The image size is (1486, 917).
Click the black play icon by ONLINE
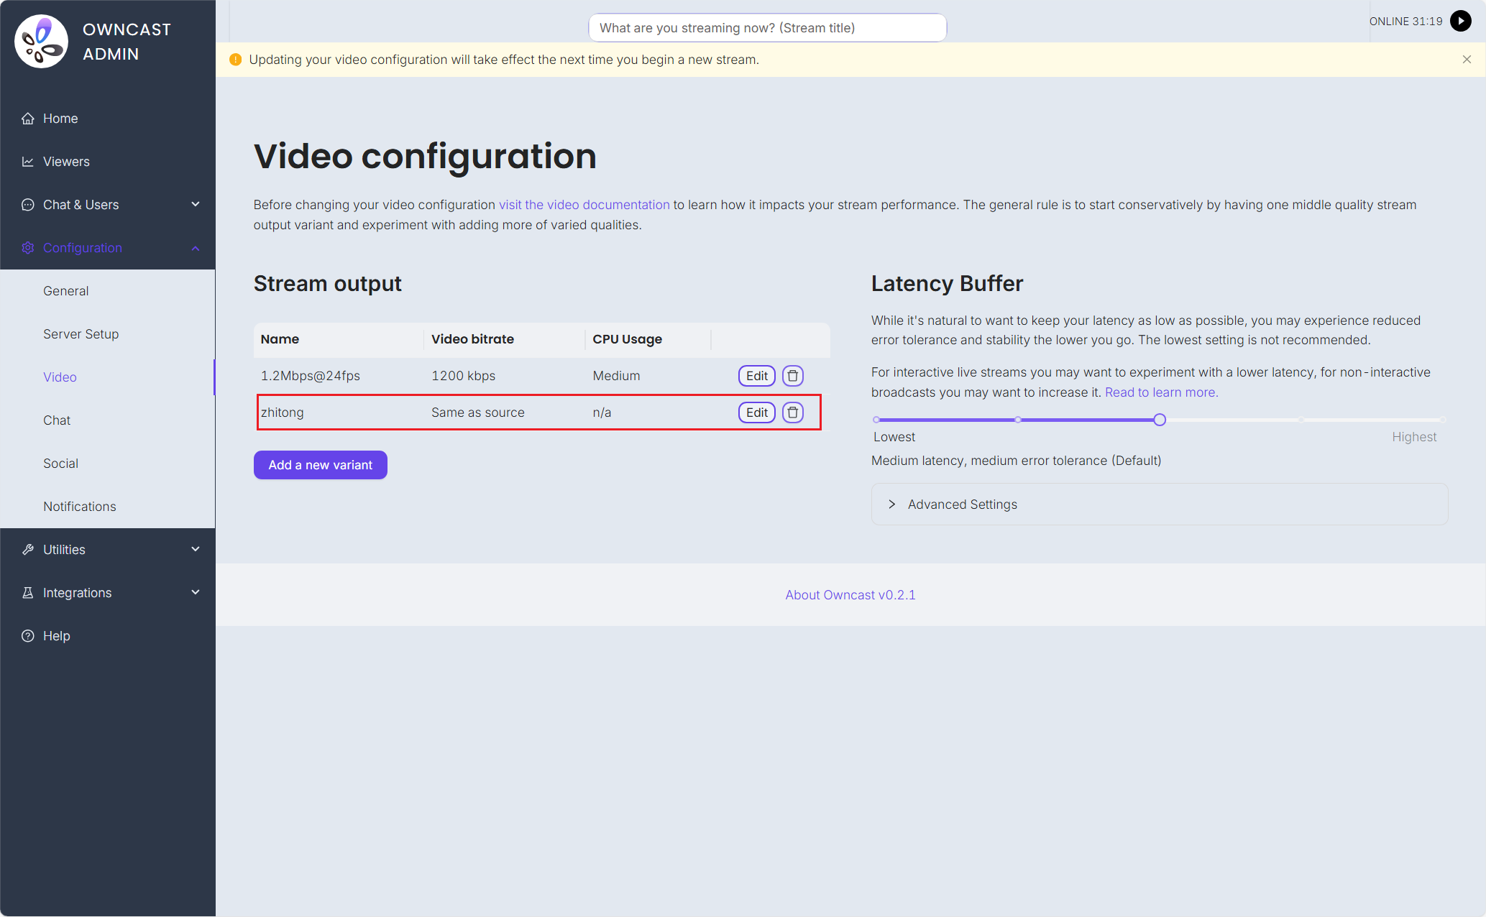1461,21
